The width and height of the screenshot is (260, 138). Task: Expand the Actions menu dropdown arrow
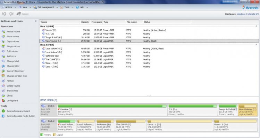coord(15,8)
